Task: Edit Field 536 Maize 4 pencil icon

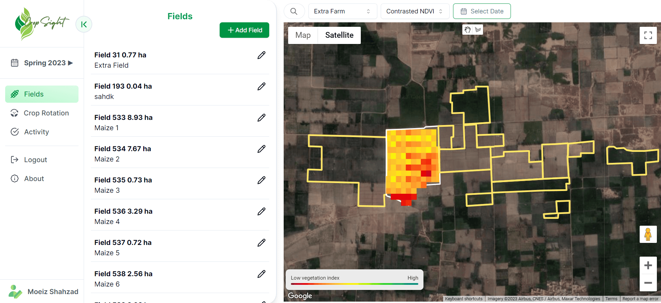Action: [261, 212]
